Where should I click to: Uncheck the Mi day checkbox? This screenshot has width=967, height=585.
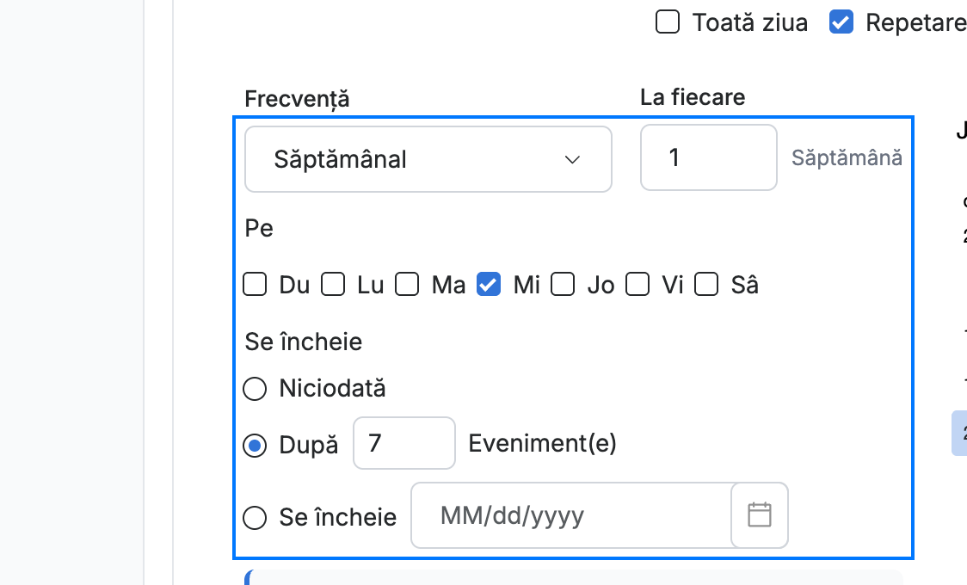(489, 285)
